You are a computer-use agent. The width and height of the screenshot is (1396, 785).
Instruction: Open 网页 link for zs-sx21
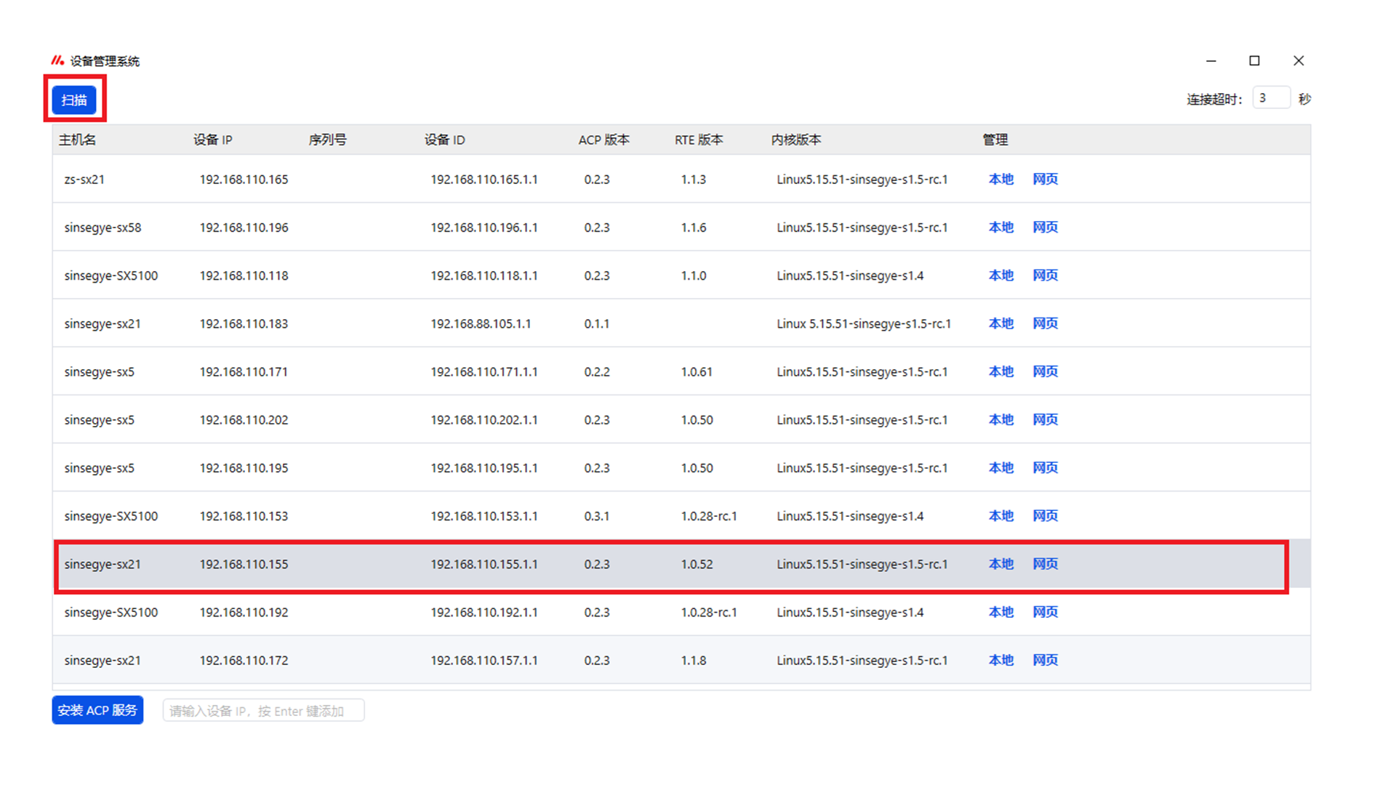tap(1045, 179)
